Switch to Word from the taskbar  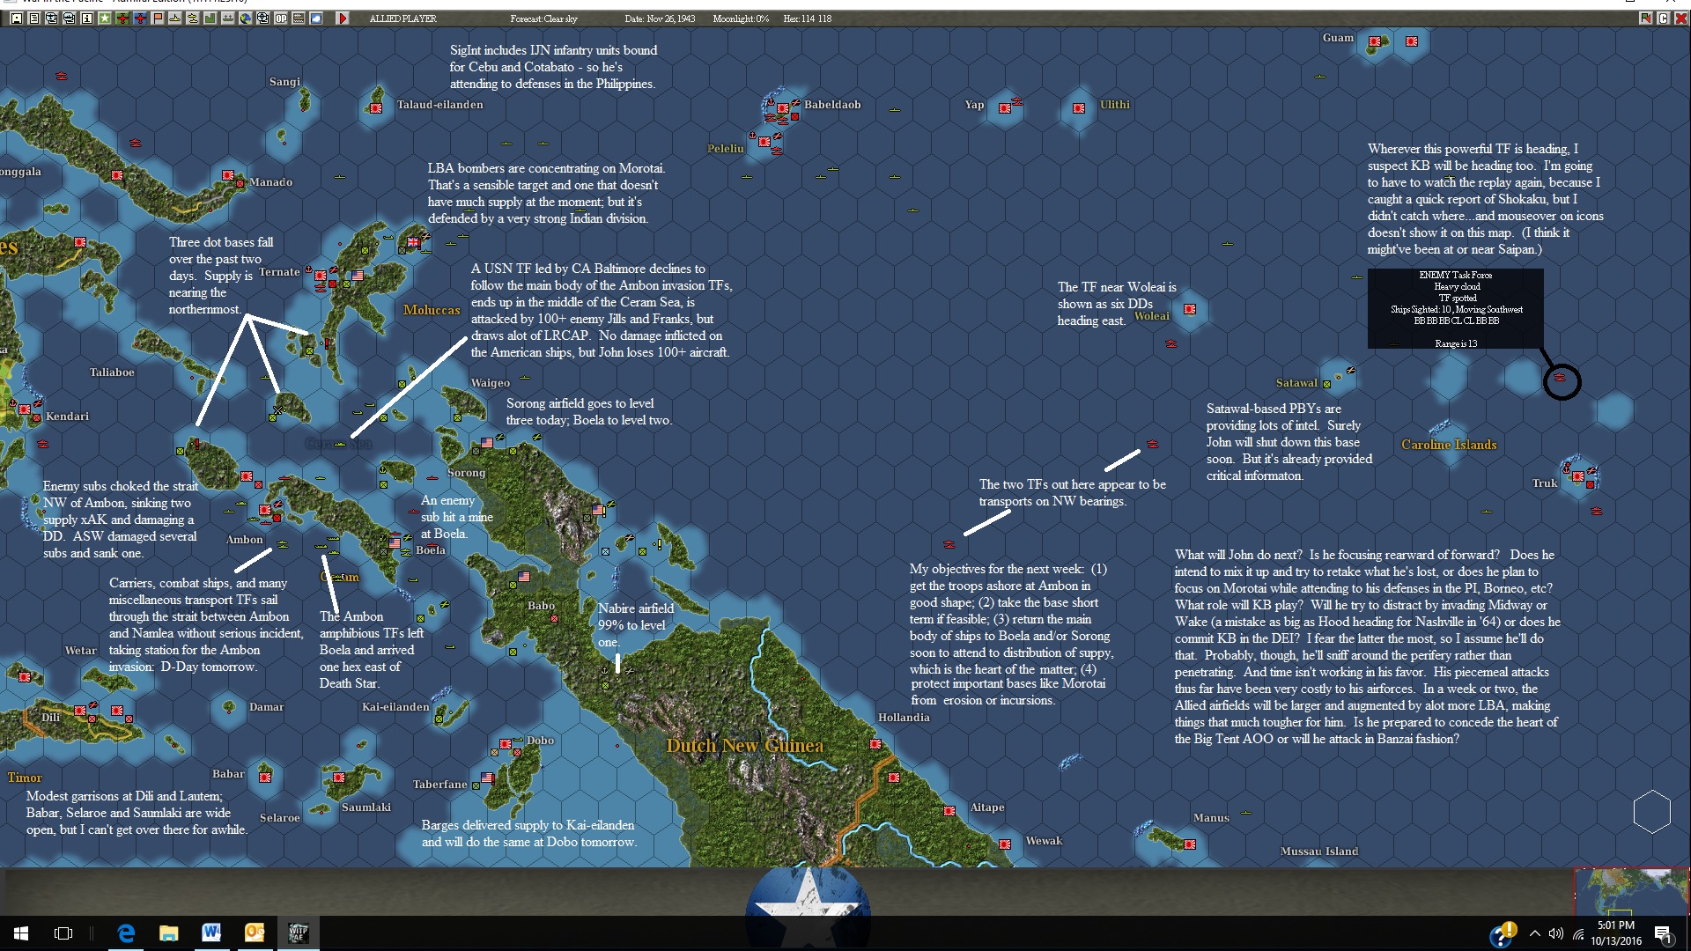pyautogui.click(x=211, y=933)
